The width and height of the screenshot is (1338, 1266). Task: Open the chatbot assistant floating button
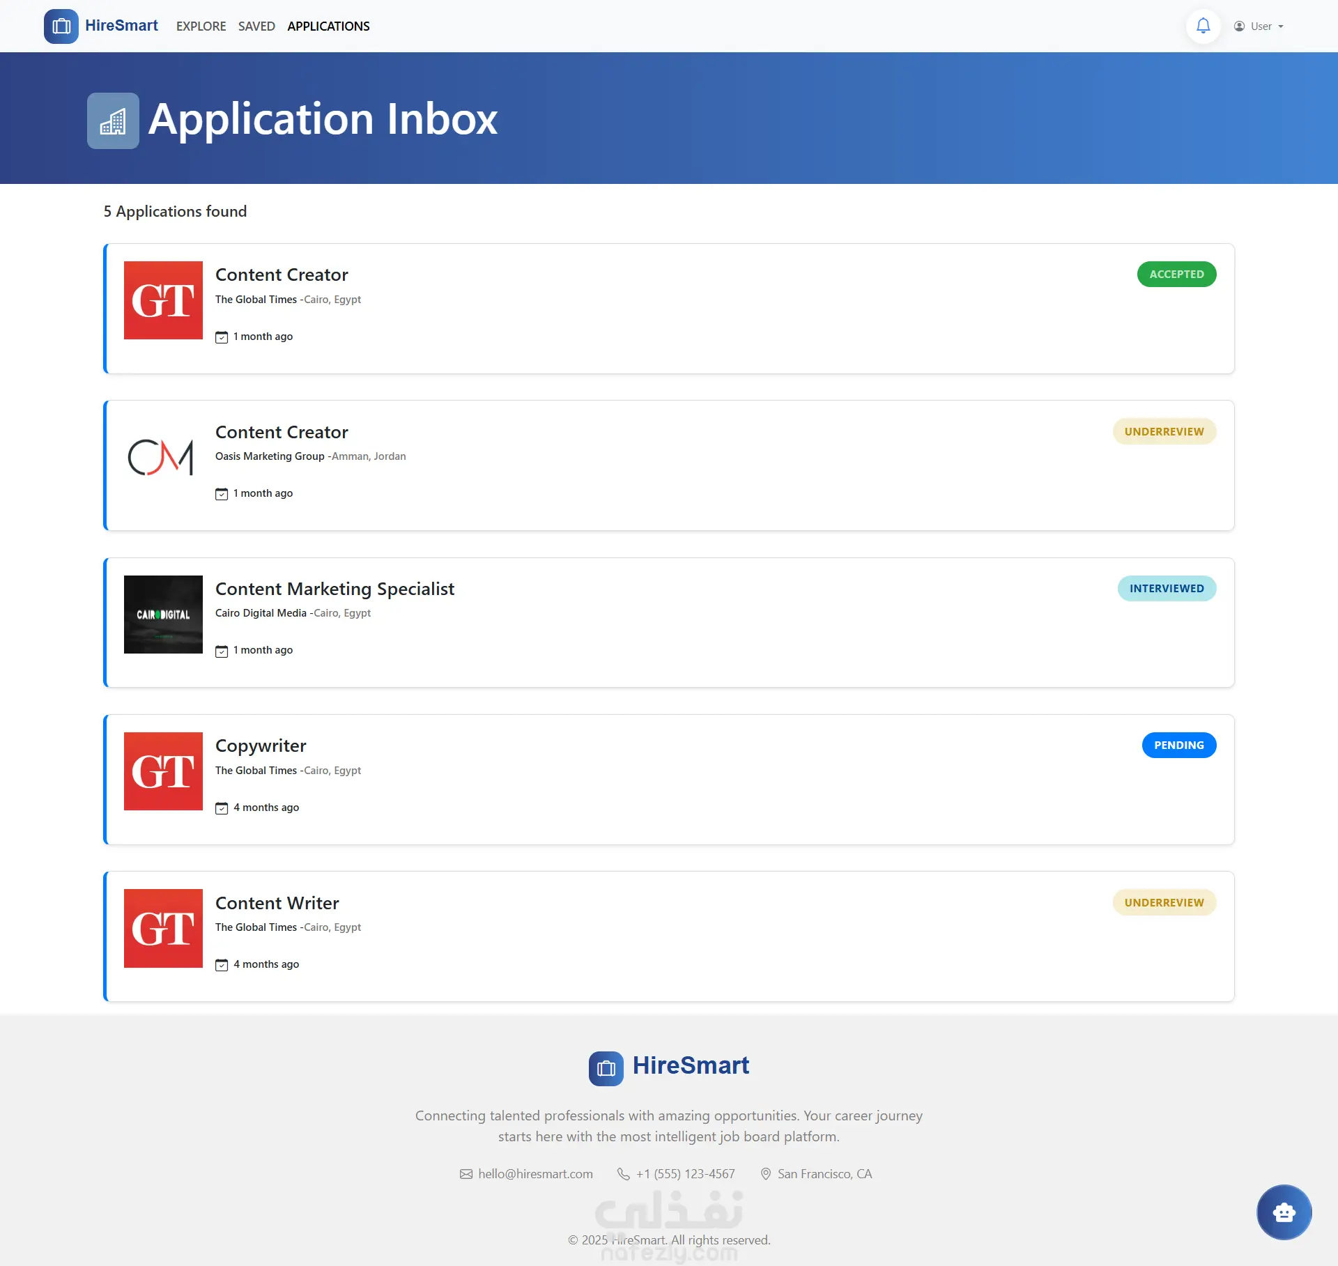(x=1284, y=1212)
